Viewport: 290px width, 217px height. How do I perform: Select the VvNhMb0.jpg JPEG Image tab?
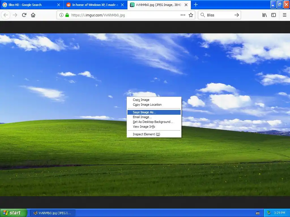tap(159, 5)
